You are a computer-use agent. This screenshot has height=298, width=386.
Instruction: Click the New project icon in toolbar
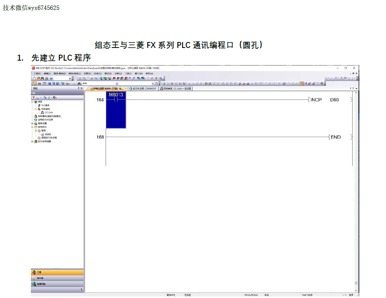pos(34,78)
